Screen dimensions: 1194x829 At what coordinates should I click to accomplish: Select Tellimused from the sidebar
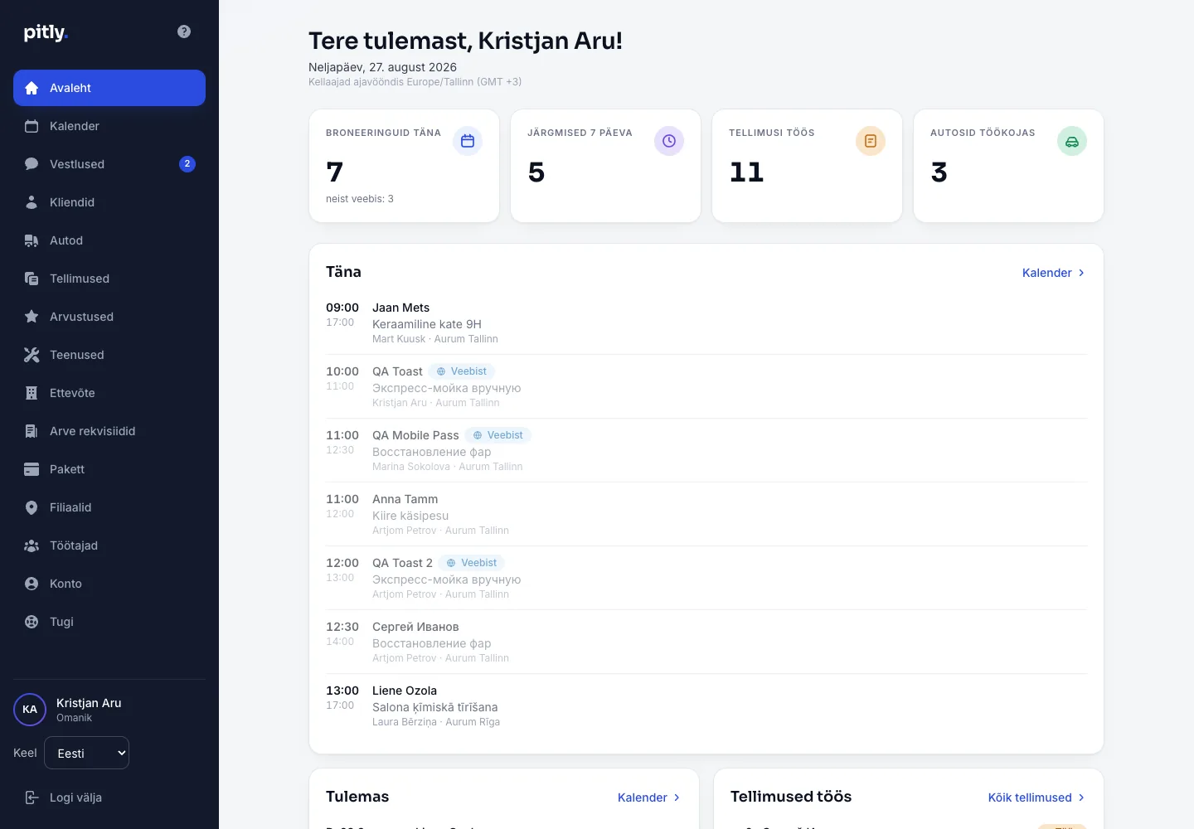point(109,279)
